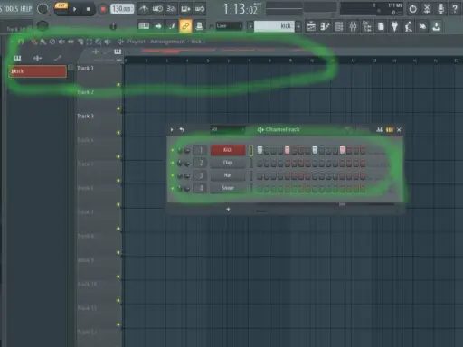Click the Track 1 playlist header
This screenshot has height=347, width=463.
tap(99, 76)
